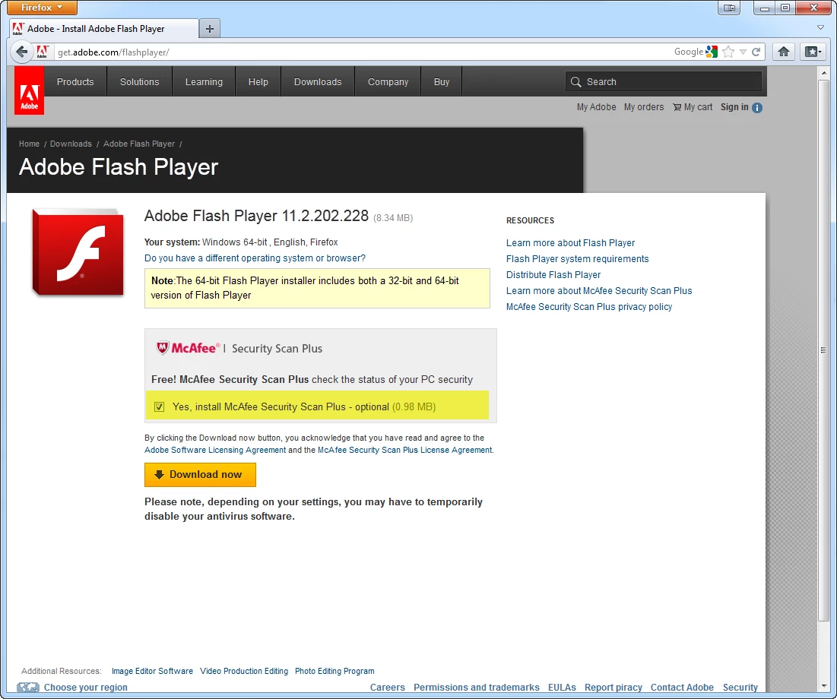Uncheck the install McAfee Security Scan Plus option
837x699 pixels.
(159, 406)
